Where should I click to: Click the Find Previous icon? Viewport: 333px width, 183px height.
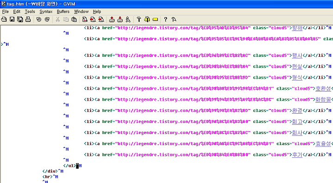pos(101,19)
